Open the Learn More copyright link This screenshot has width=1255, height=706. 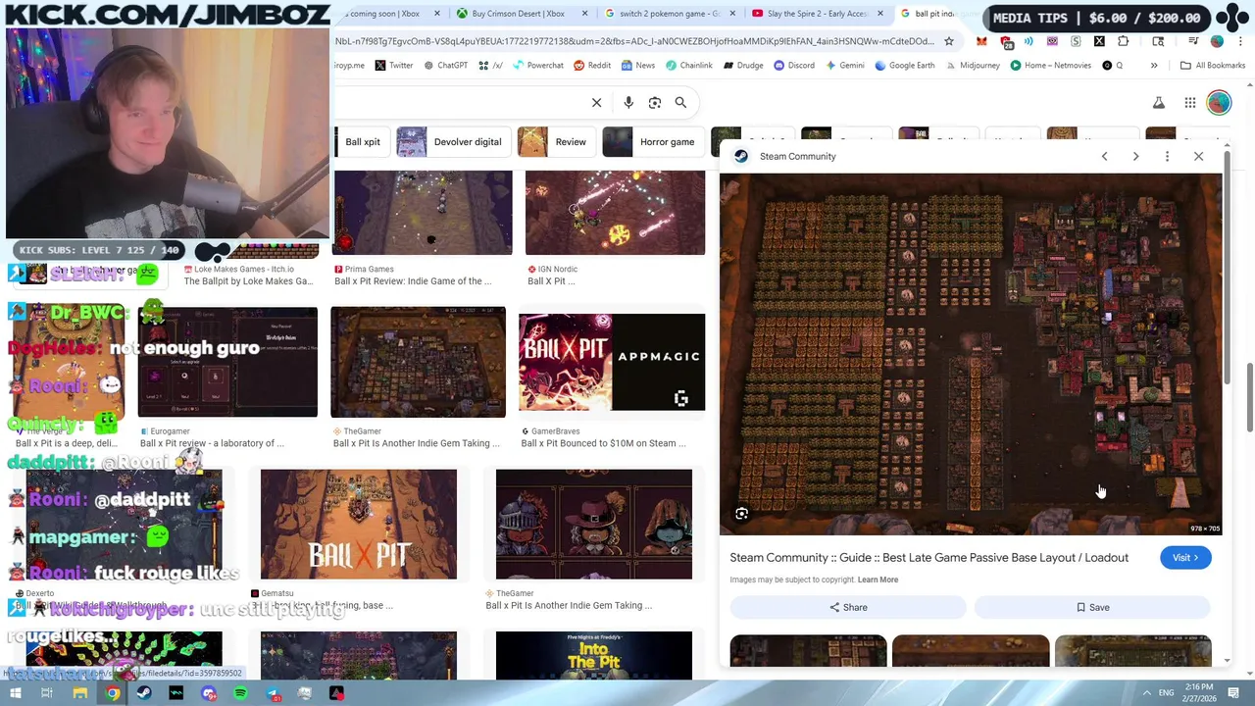click(878, 580)
